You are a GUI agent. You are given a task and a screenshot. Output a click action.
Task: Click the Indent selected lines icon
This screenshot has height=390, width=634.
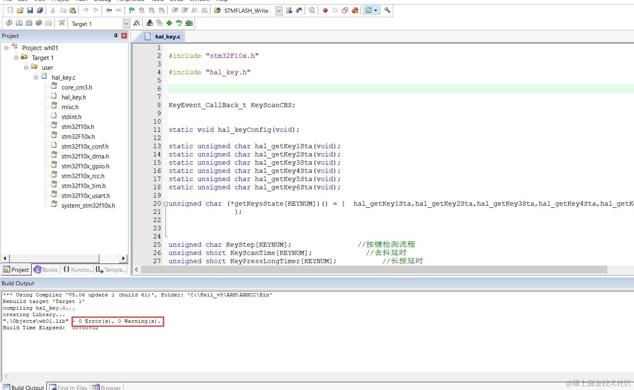[x=175, y=10]
